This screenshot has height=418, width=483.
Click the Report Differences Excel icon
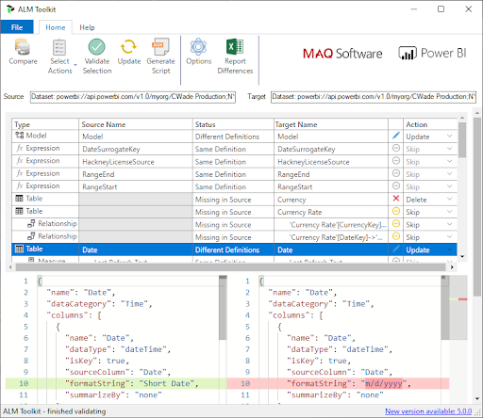(x=235, y=47)
